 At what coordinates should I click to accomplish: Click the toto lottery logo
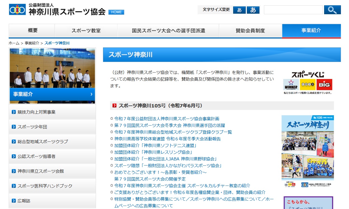(x=308, y=84)
